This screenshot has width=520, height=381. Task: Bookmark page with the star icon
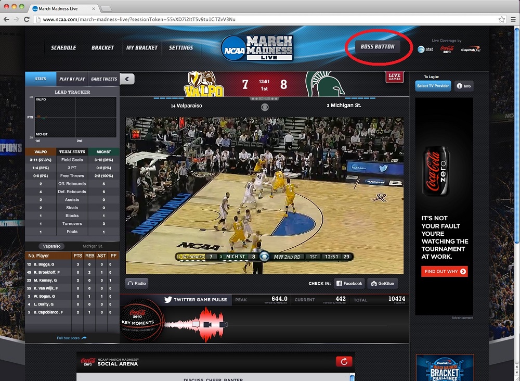coord(501,19)
